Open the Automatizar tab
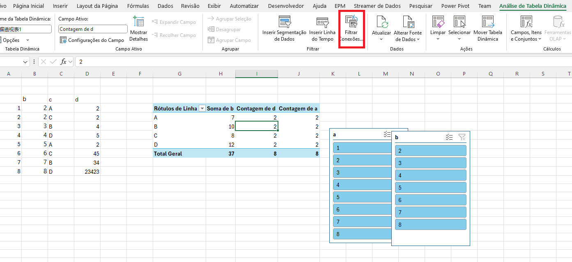Image resolution: width=572 pixels, height=262 pixels. [244, 6]
